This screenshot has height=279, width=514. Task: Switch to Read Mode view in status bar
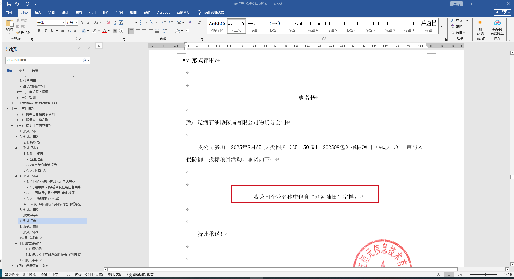pos(438,274)
